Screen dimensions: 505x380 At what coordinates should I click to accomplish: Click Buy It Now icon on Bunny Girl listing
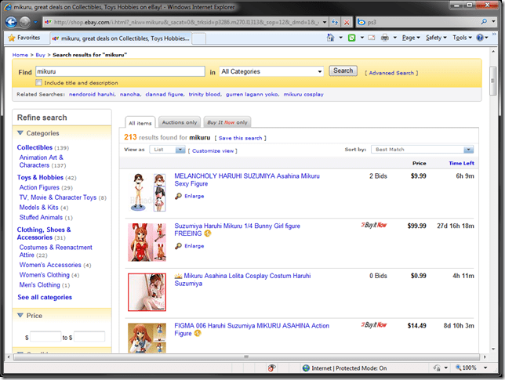point(374,226)
